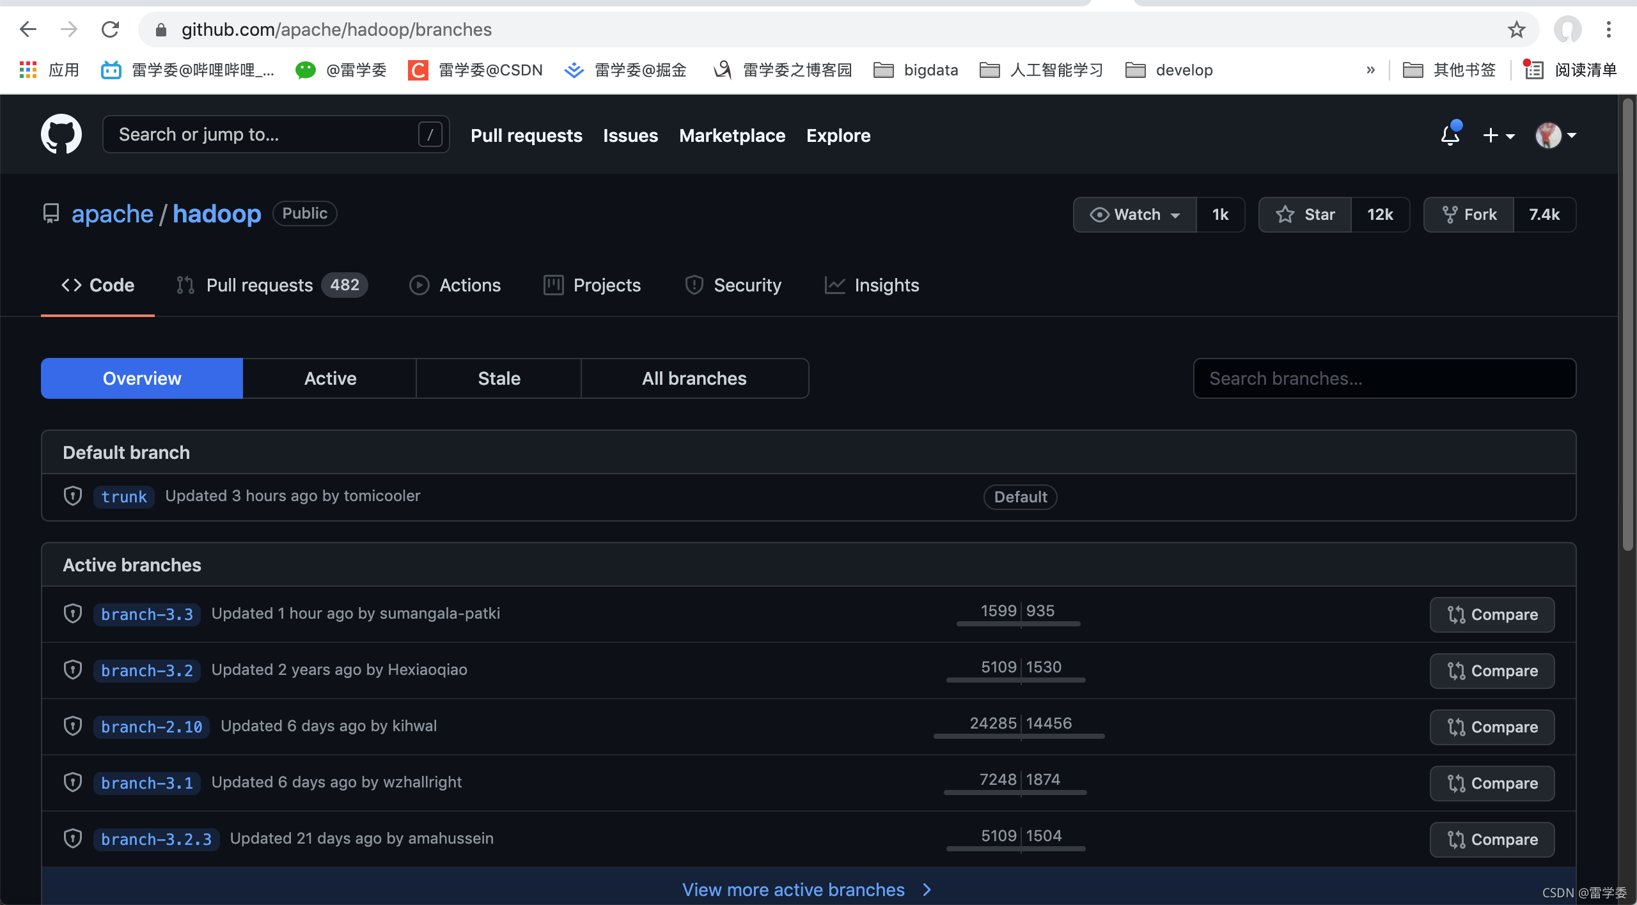
Task: Focus the Search or jump to field
Action: pos(276,134)
